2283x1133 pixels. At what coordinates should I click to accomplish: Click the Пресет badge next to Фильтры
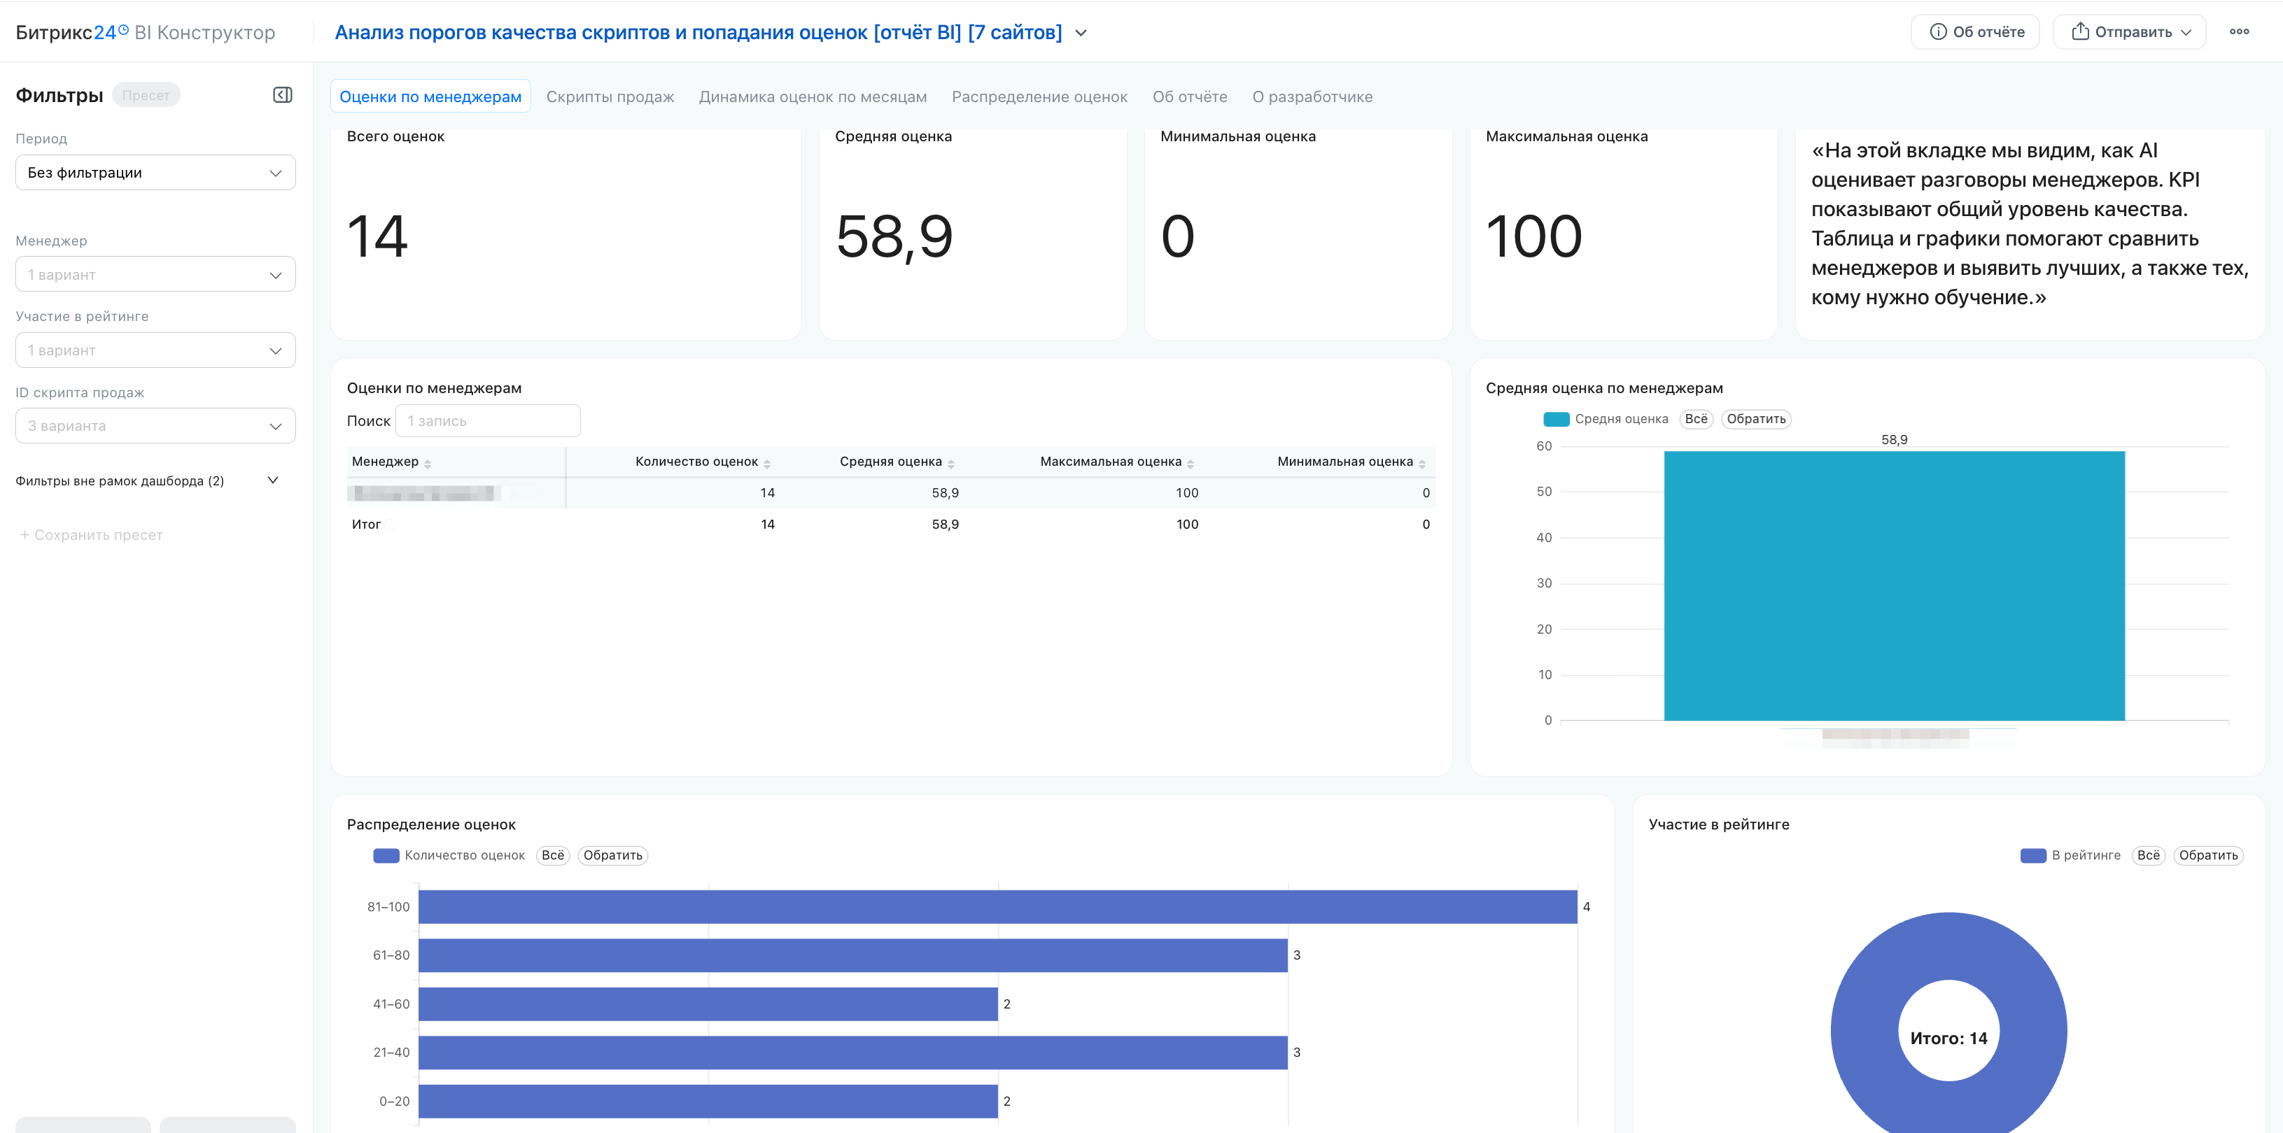[146, 95]
